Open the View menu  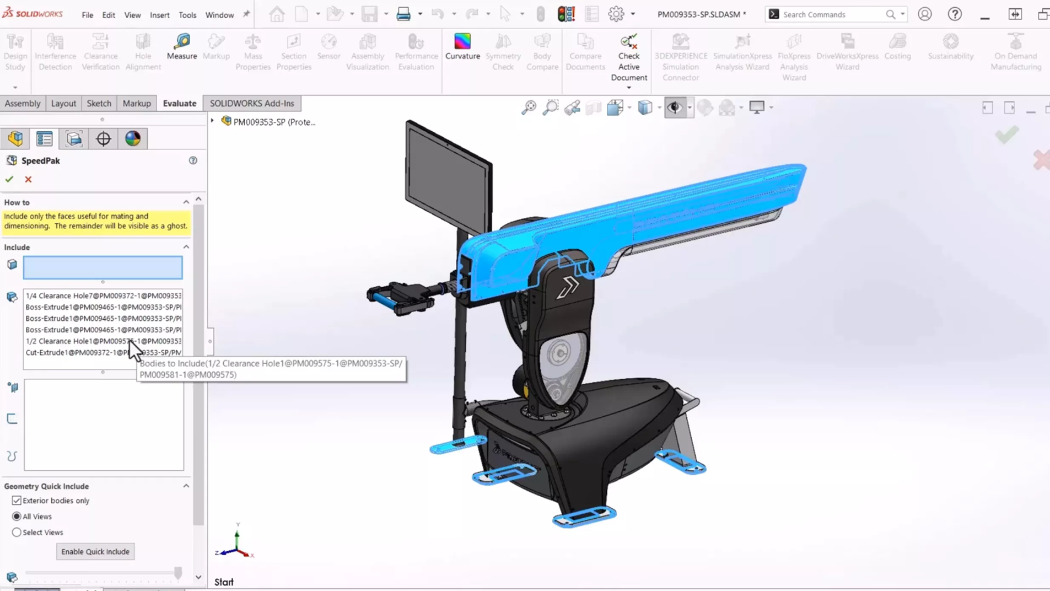(132, 15)
